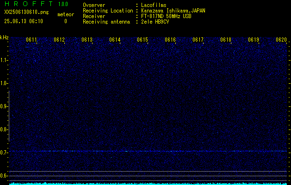Click the 0615 time marker
This screenshot has height=185, width=291.
click(142, 40)
